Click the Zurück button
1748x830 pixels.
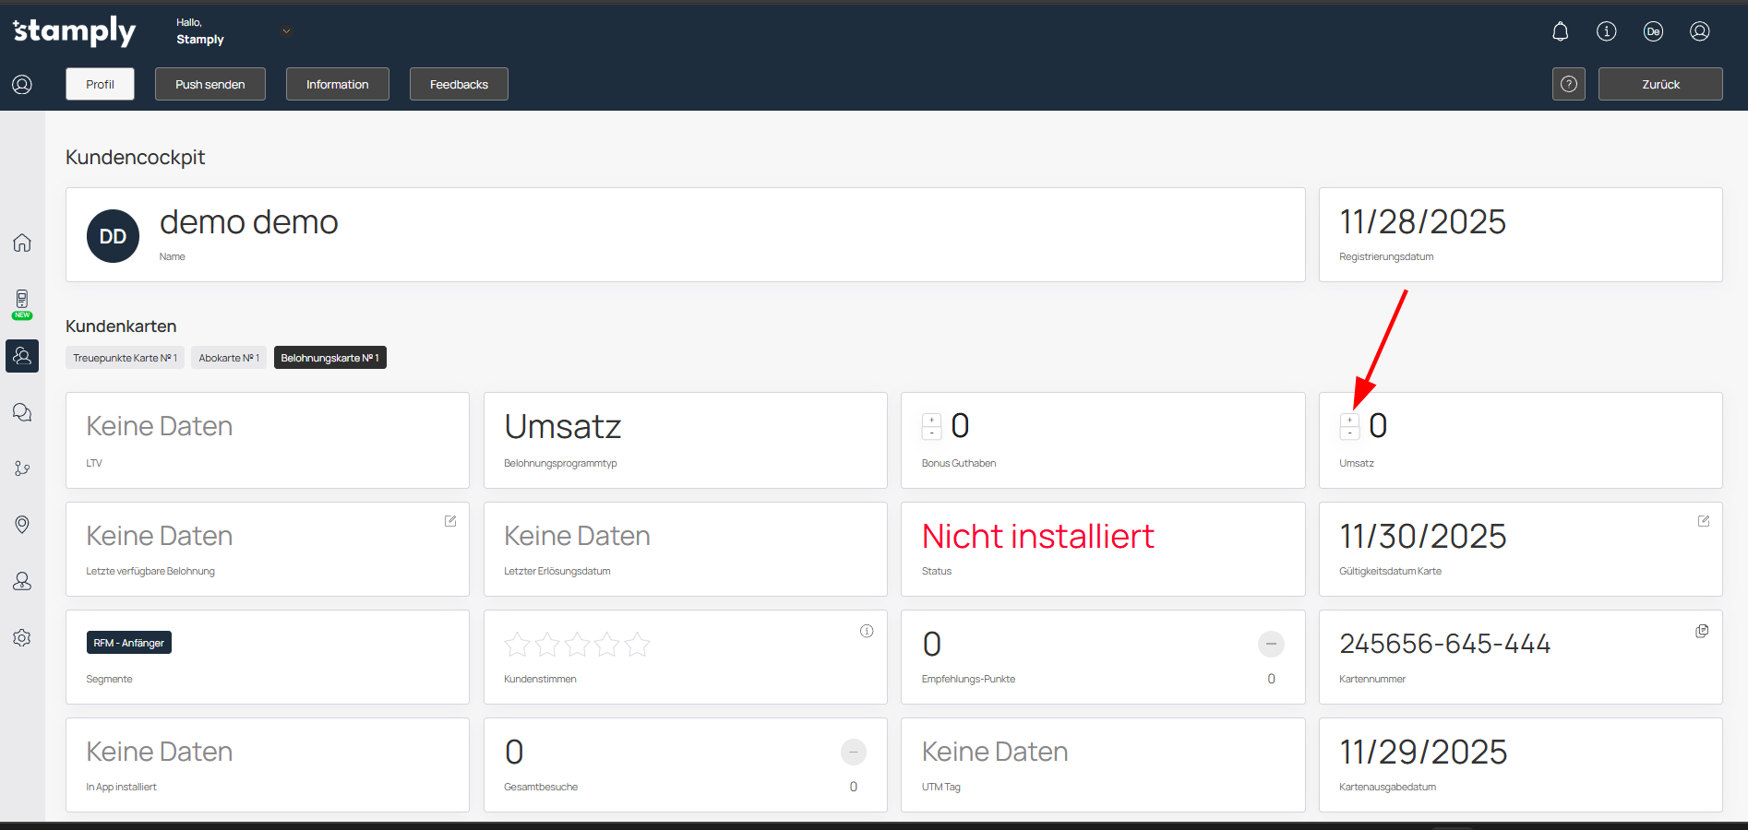point(1659,84)
